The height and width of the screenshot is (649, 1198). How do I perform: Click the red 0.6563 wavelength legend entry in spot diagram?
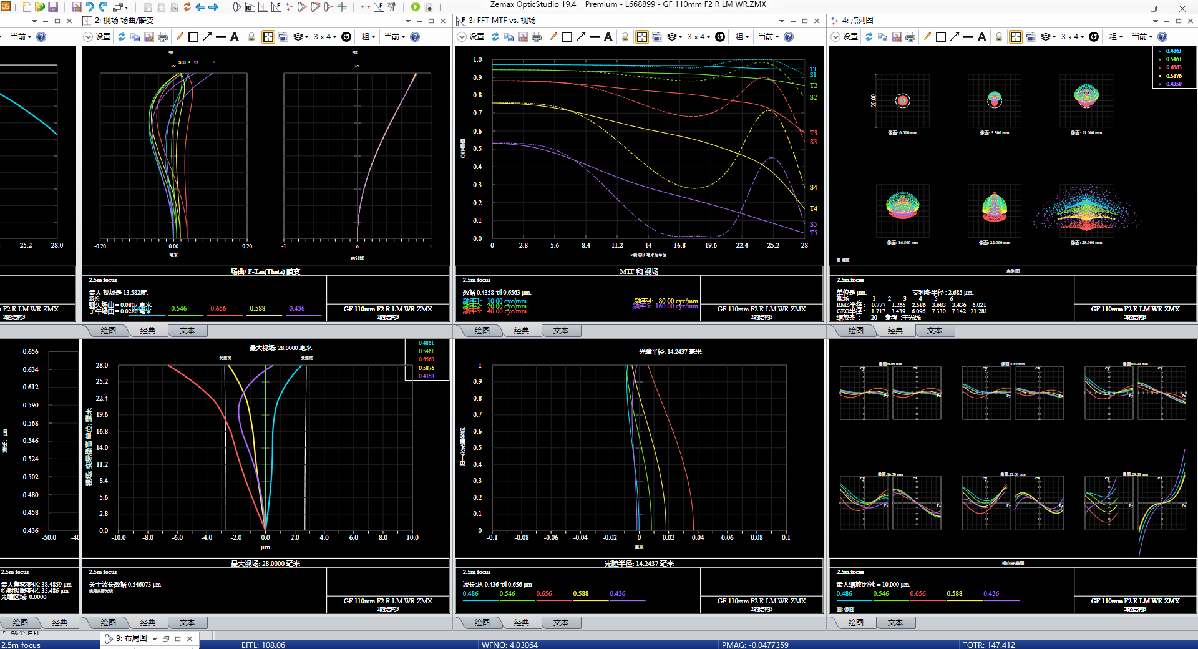pyautogui.click(x=1173, y=67)
